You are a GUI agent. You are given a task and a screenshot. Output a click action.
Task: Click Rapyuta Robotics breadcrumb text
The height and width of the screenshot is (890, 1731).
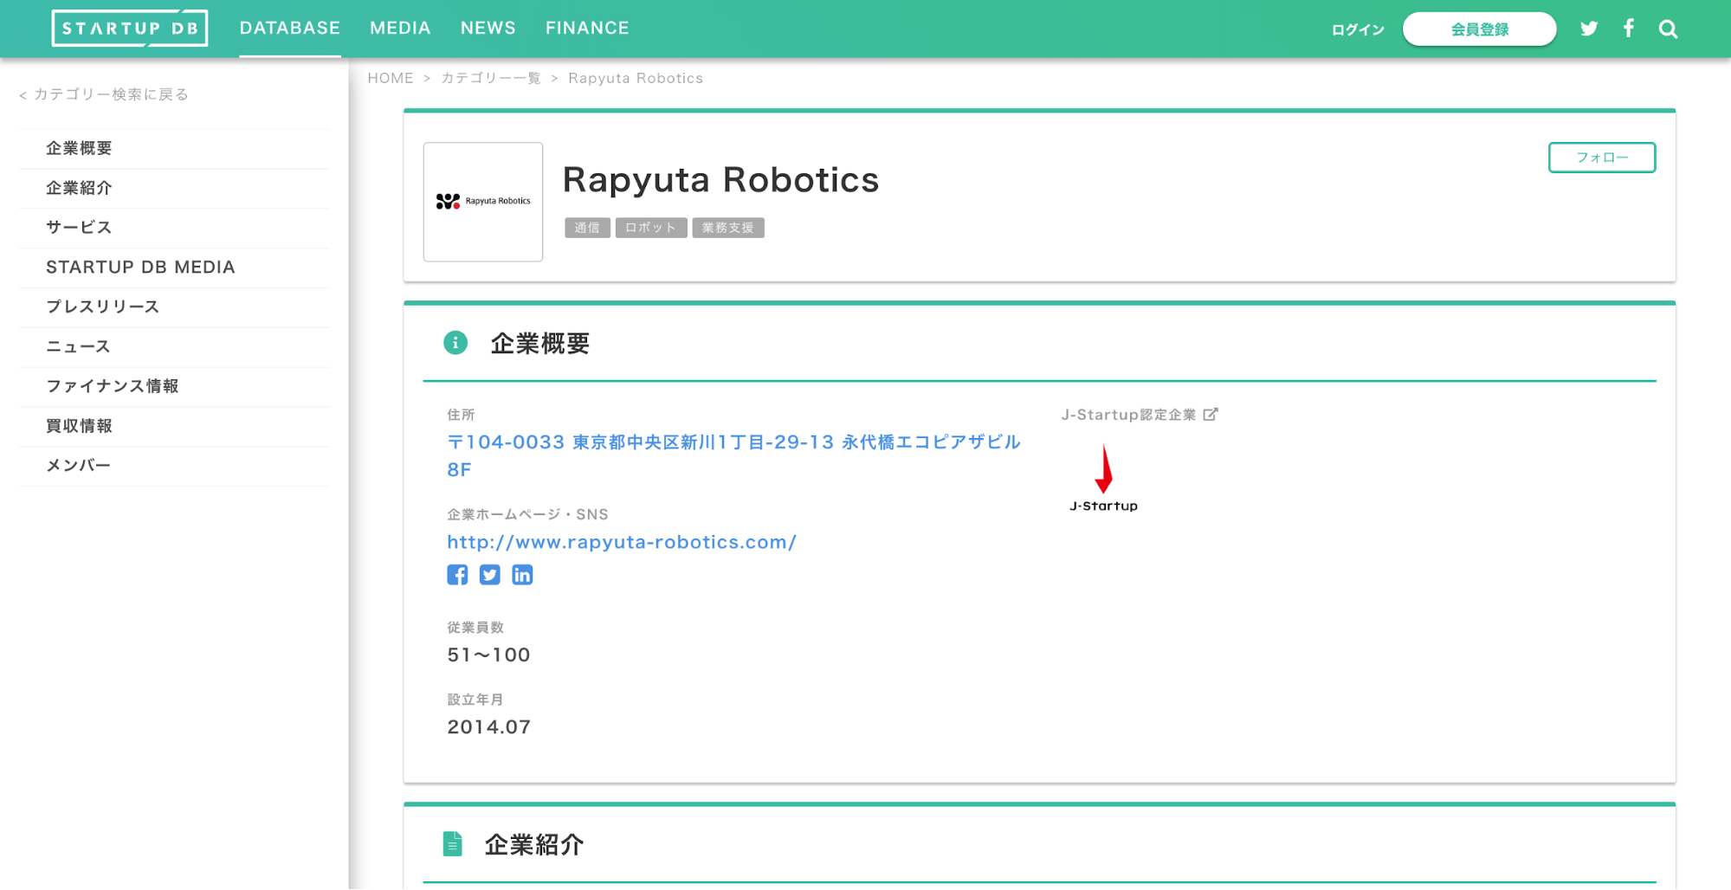click(x=636, y=78)
